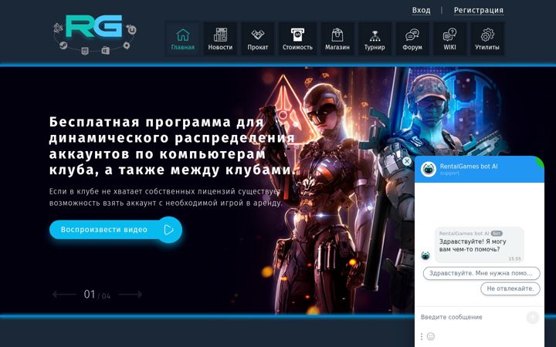Click the RentalGames bot avatar in chat header

tap(429, 169)
